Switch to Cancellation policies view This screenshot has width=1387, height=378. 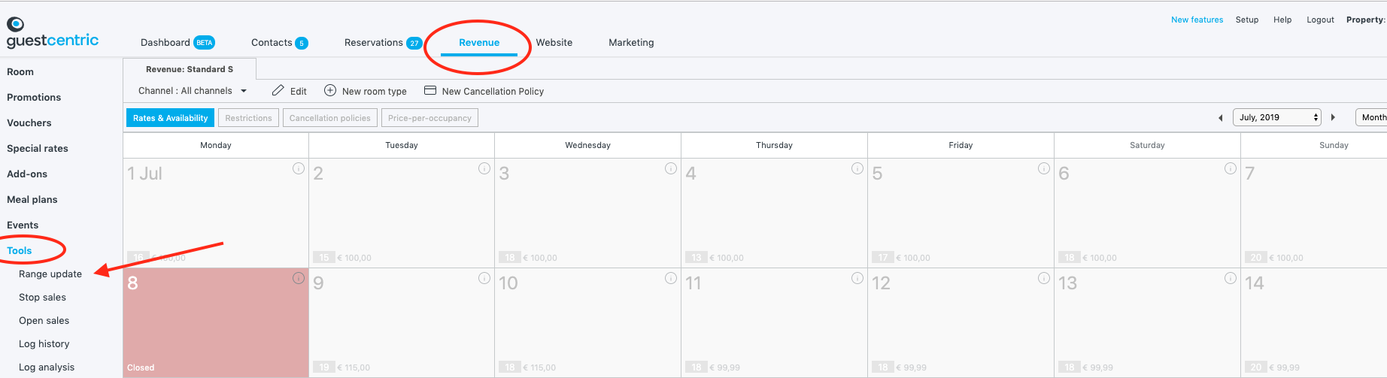click(x=330, y=118)
